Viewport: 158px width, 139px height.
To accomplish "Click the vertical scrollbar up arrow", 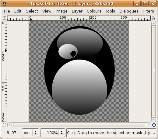I will [153, 24].
